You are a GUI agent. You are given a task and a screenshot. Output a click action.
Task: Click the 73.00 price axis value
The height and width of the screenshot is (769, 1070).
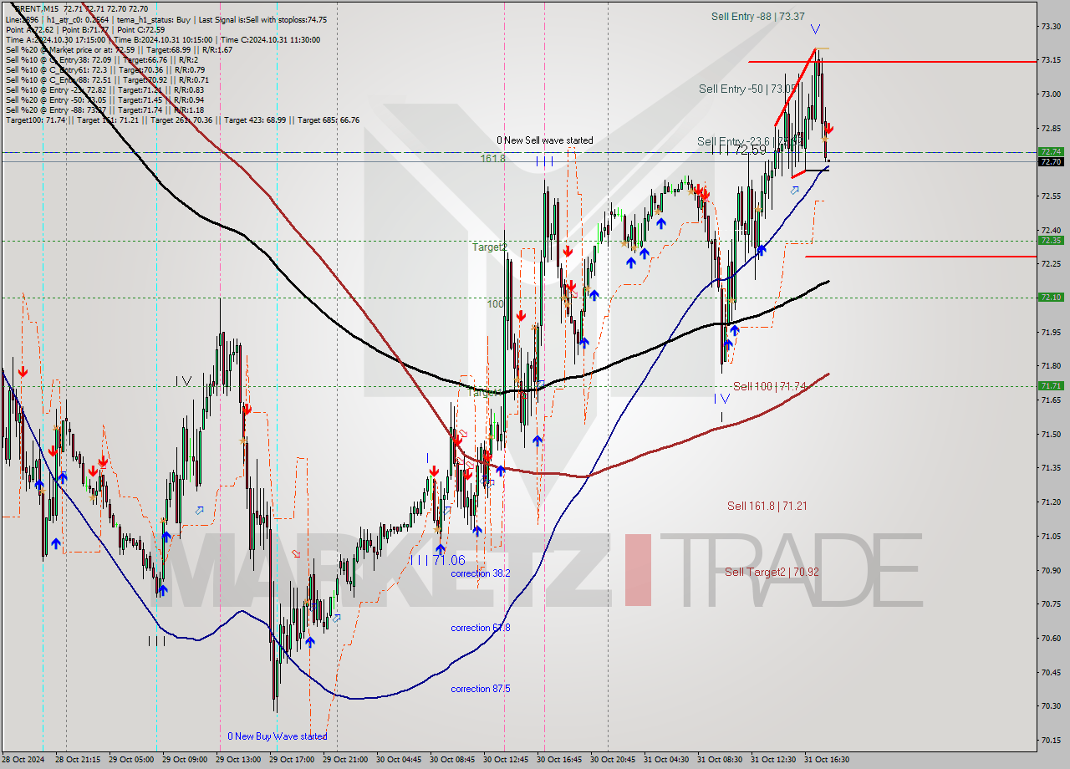tap(1051, 94)
